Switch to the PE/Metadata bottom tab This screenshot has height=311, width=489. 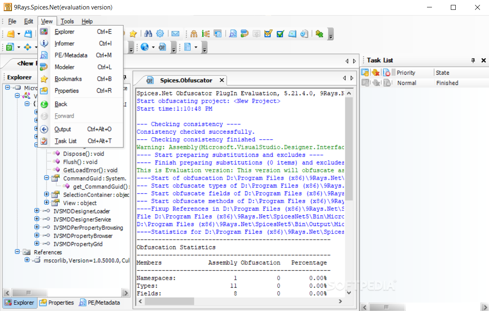click(x=99, y=302)
